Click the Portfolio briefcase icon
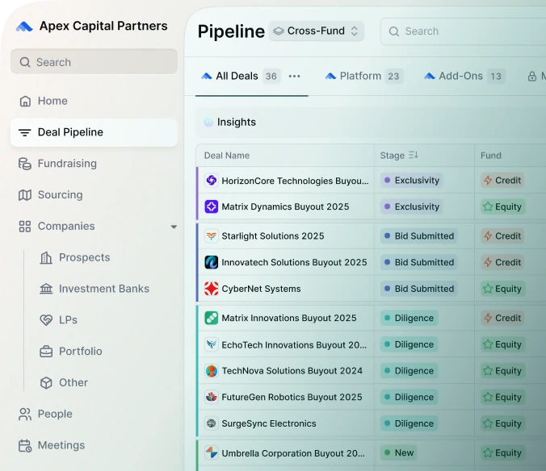546x471 pixels. (46, 352)
